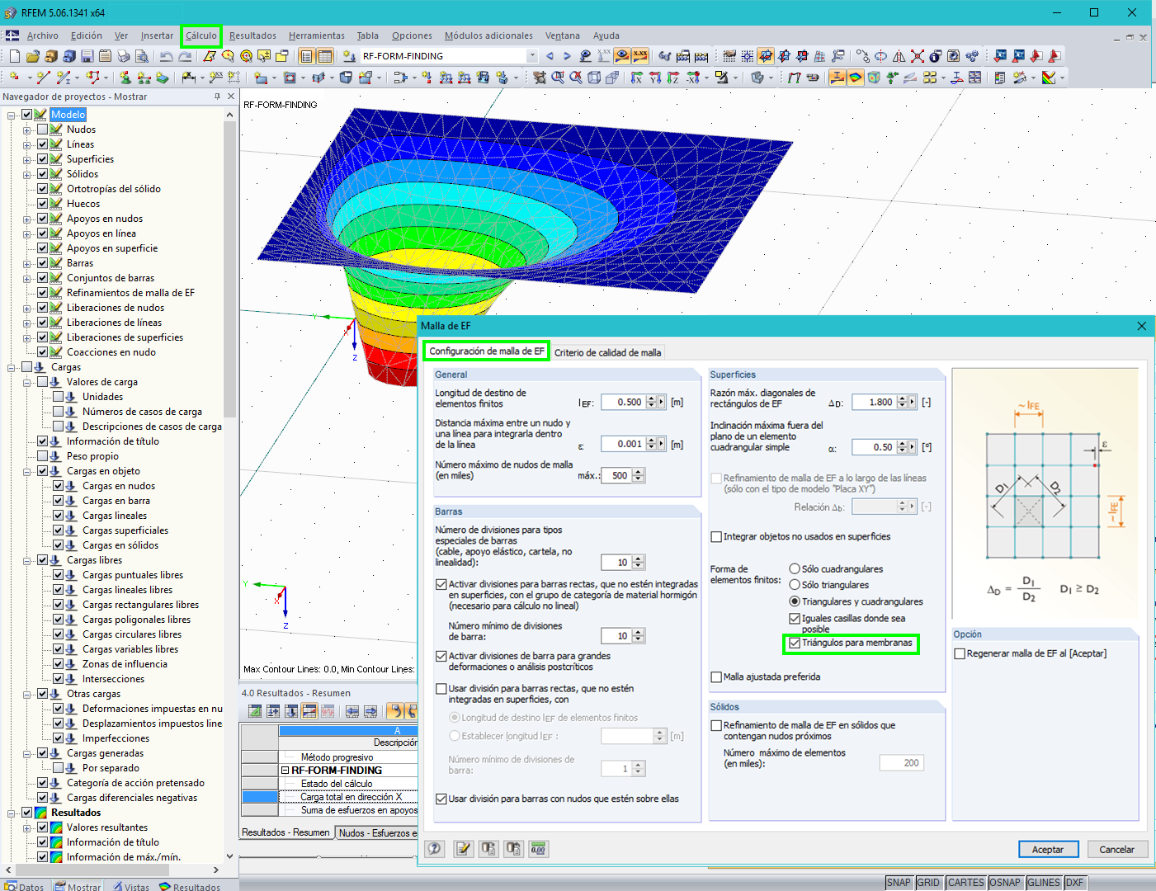1156x891 pixels.
Task: Collapse the RF-FORM-FINDING row in results table
Action: click(x=285, y=771)
